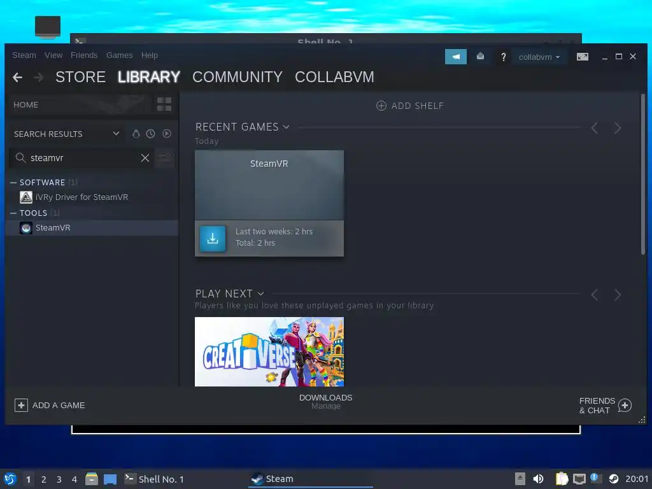652x489 pixels.
Task: Open the Play Next shelf dropdown
Action: 260,294
